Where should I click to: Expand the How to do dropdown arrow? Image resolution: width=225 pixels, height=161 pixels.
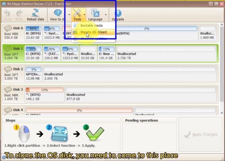pos(69,15)
